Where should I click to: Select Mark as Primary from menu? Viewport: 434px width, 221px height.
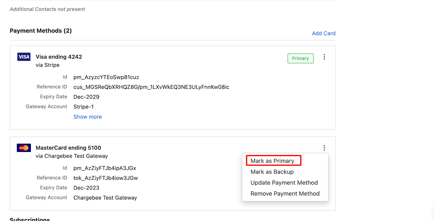coord(272,161)
